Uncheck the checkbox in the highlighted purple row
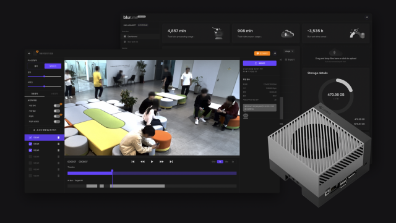 30,138
